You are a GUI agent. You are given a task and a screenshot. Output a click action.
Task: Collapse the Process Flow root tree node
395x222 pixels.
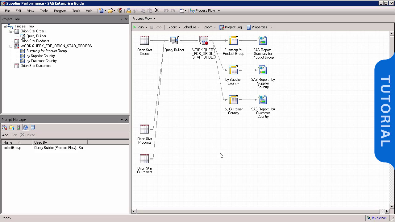coord(5,26)
